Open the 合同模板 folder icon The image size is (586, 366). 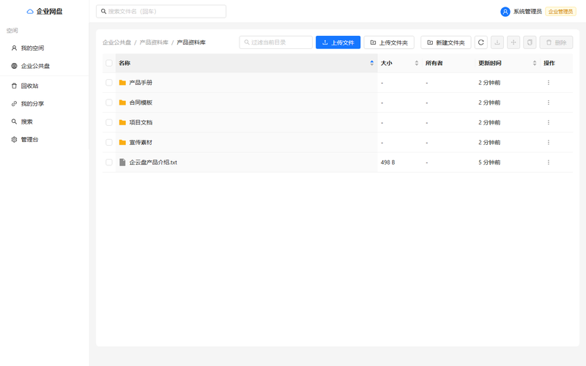pos(122,102)
